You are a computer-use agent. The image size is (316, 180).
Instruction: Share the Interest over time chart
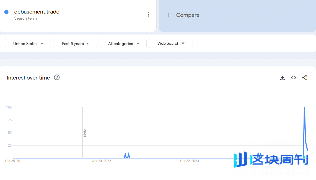(304, 78)
